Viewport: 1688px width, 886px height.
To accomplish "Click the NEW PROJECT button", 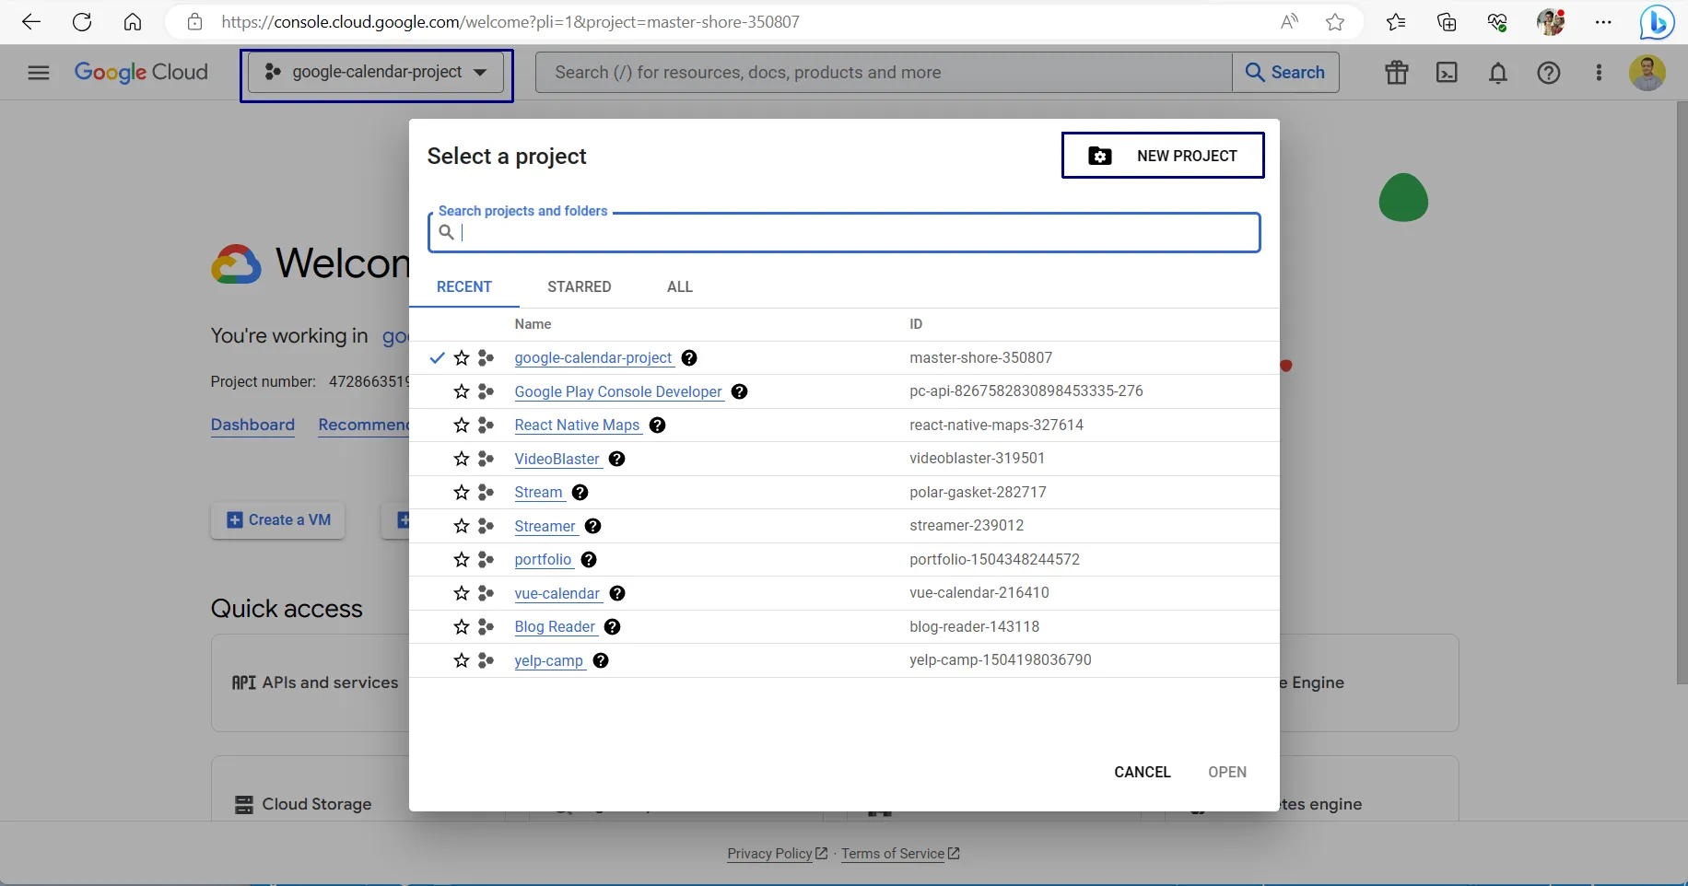I will [1163, 156].
